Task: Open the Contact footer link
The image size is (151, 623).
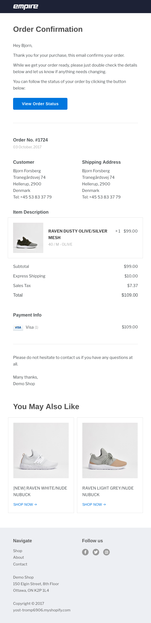Action: click(20, 564)
